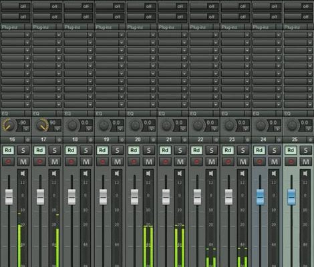Viewport: 314px width, 267px height.
Task: Click the small round icon beside track number 22
Action: pyautogui.click(x=216, y=140)
